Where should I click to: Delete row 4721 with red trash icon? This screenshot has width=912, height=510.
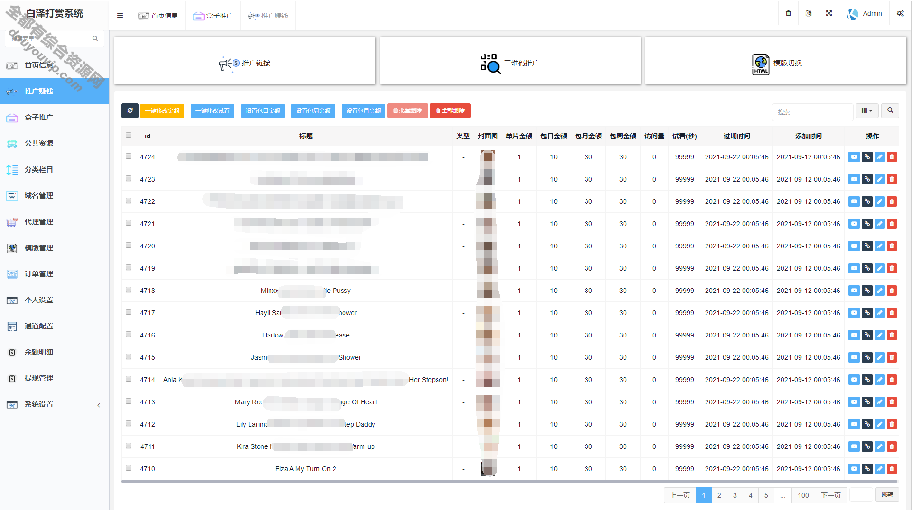[892, 224]
